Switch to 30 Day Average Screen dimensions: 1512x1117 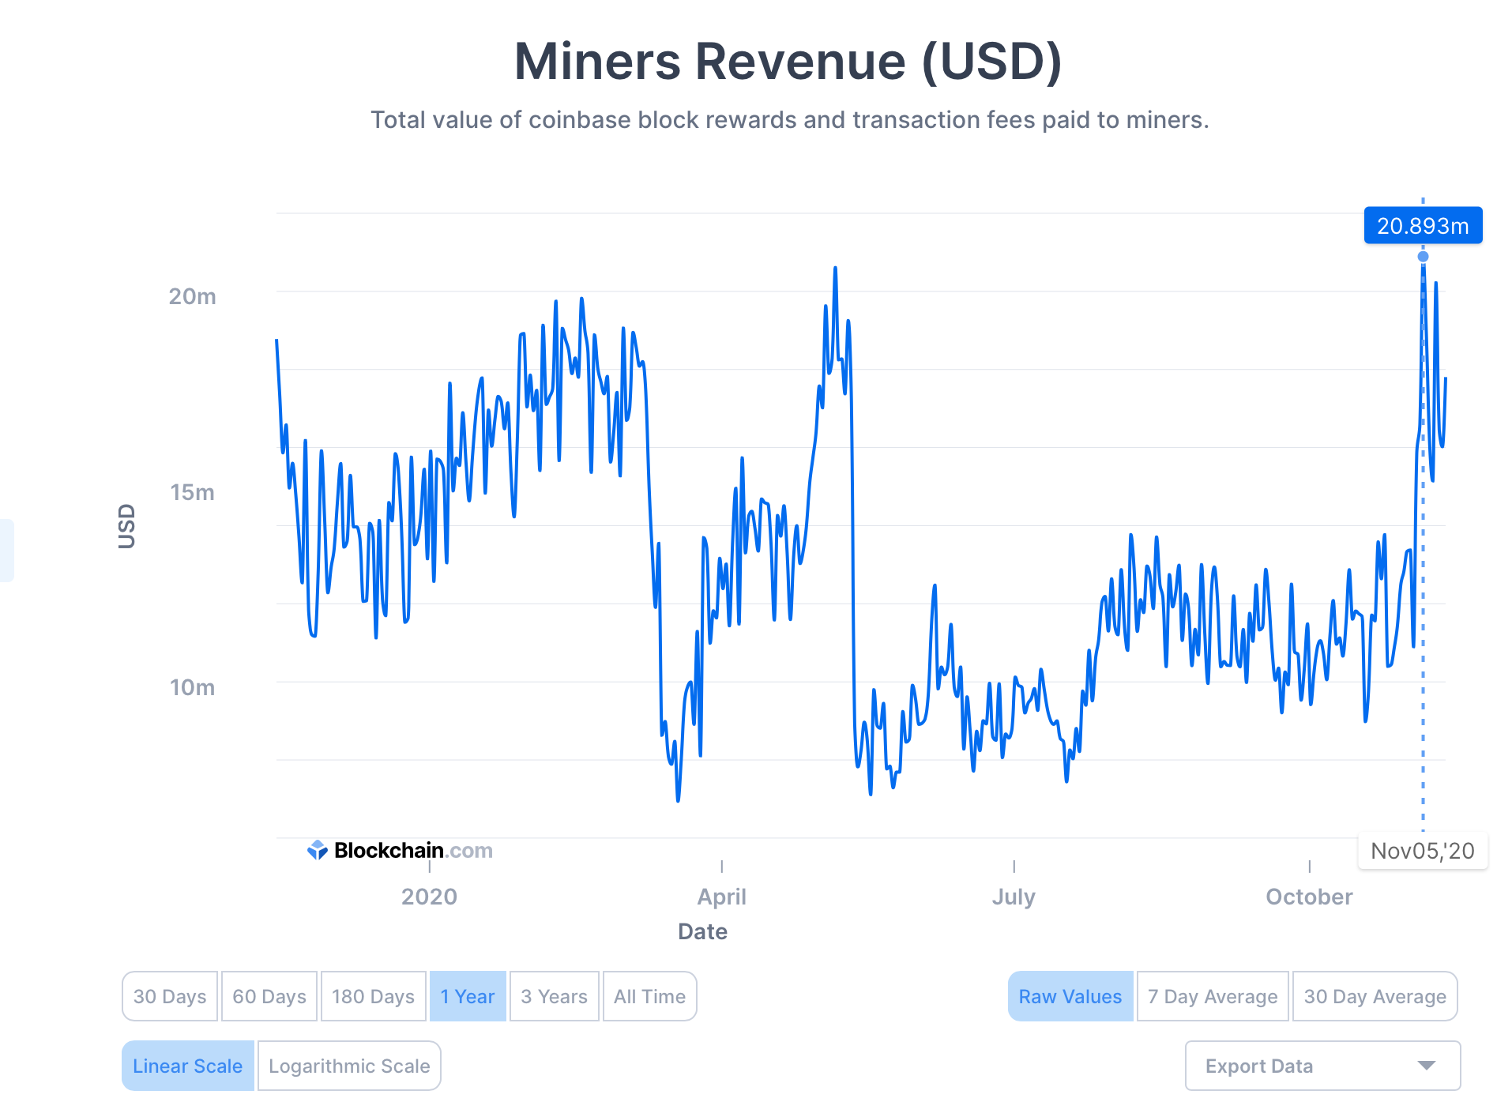tap(1375, 996)
